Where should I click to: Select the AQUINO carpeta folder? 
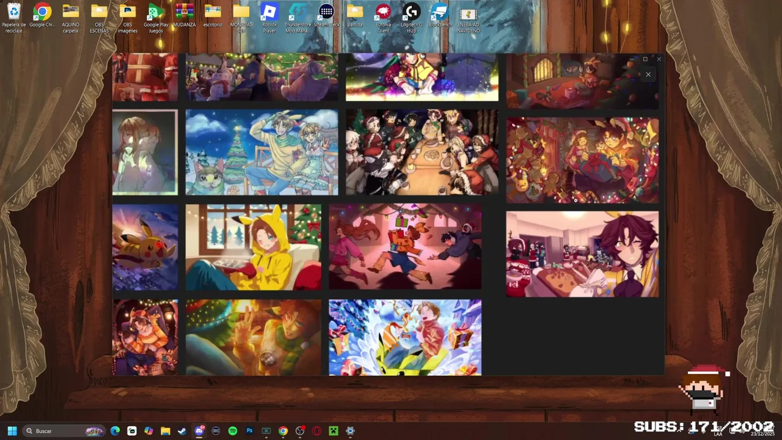pos(70,18)
